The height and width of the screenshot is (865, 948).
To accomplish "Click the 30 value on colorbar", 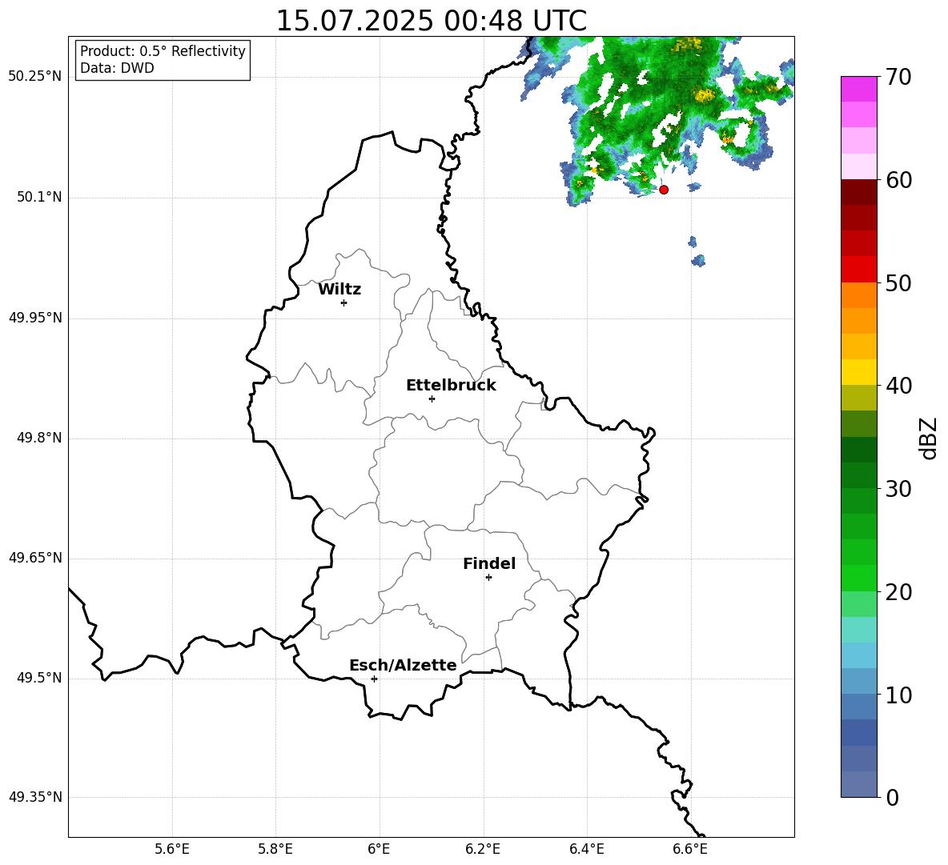I will [898, 489].
